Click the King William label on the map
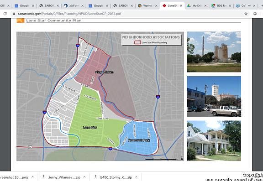This screenshot has width=263, height=181. (104, 72)
